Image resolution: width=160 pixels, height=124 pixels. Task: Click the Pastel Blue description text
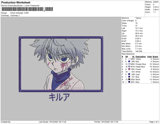(x=140, y=67)
